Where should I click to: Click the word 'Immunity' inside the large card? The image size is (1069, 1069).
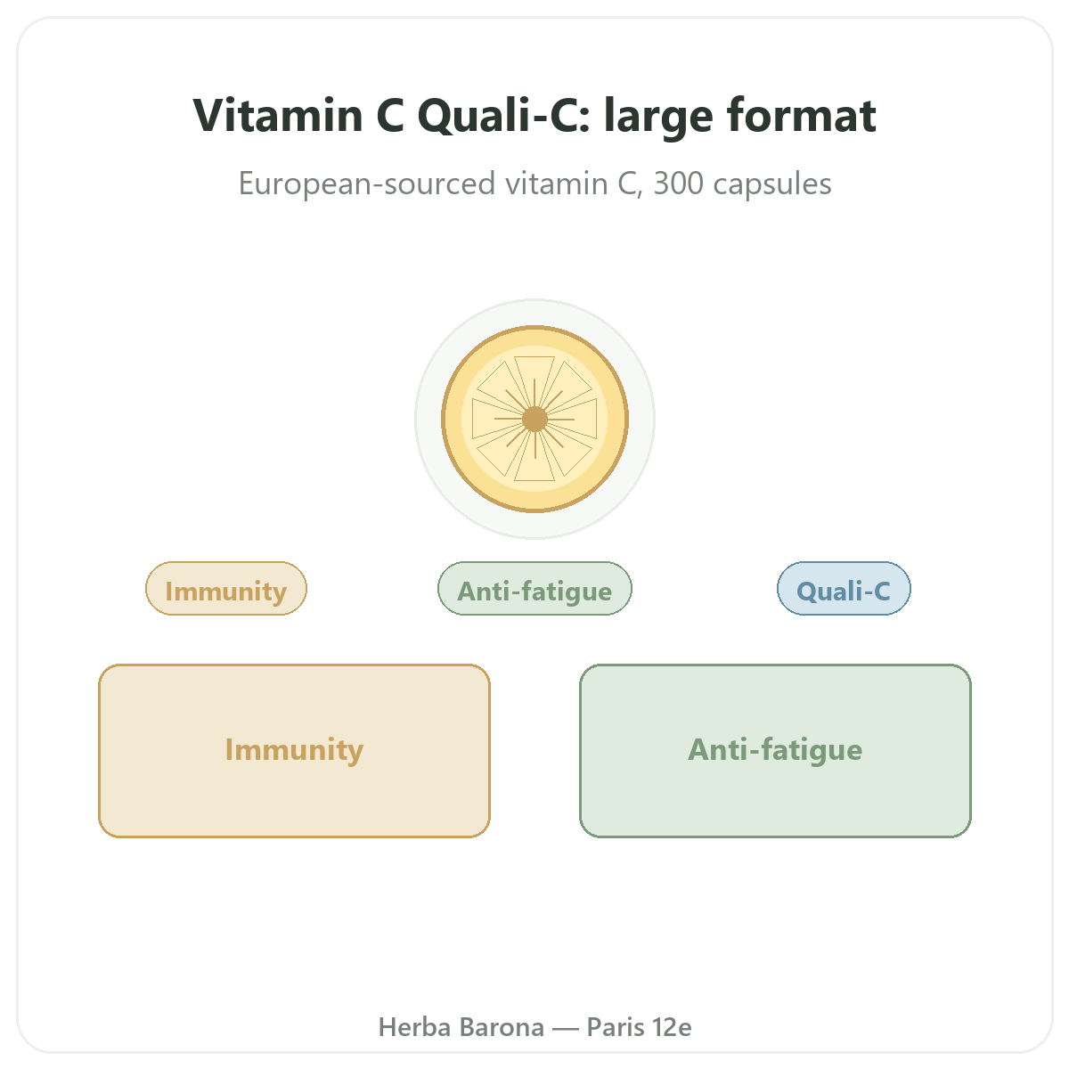pos(294,750)
